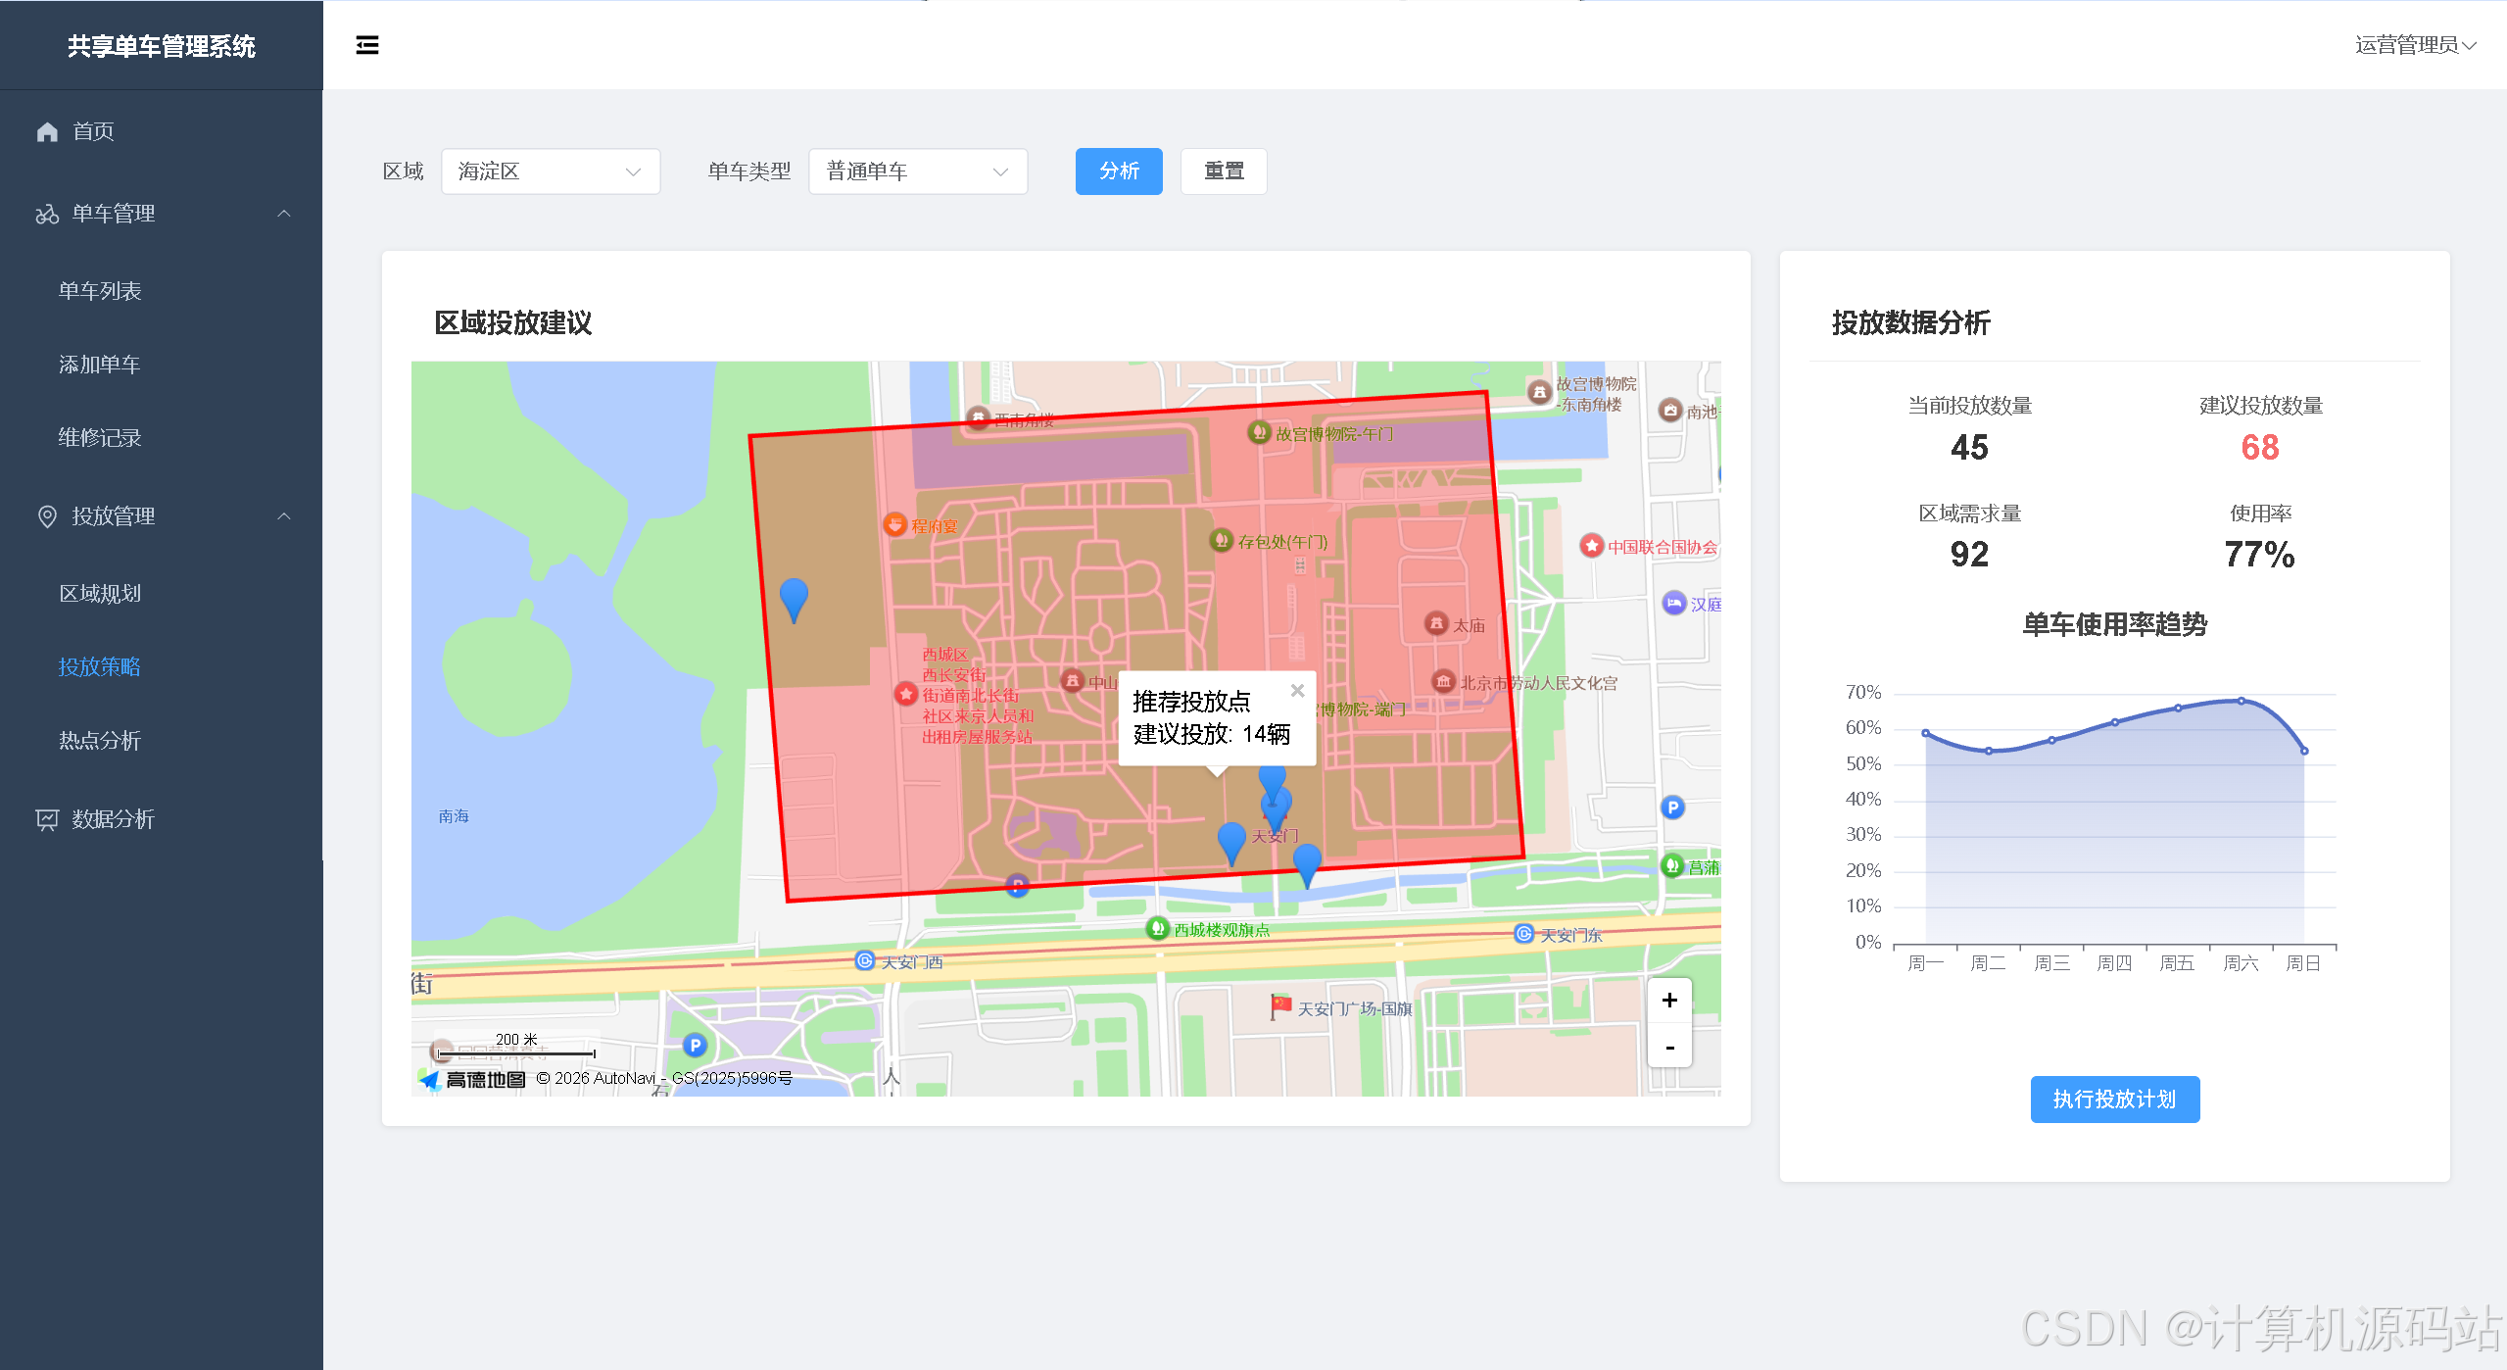Click the home icon next to 首页
Screen dimensions: 2507x1370
47,131
